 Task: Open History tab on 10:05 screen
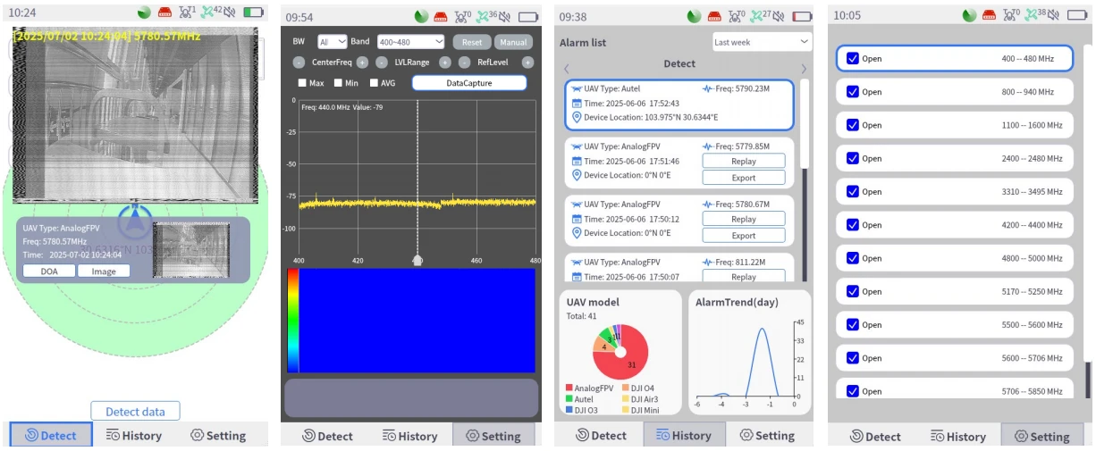click(957, 436)
